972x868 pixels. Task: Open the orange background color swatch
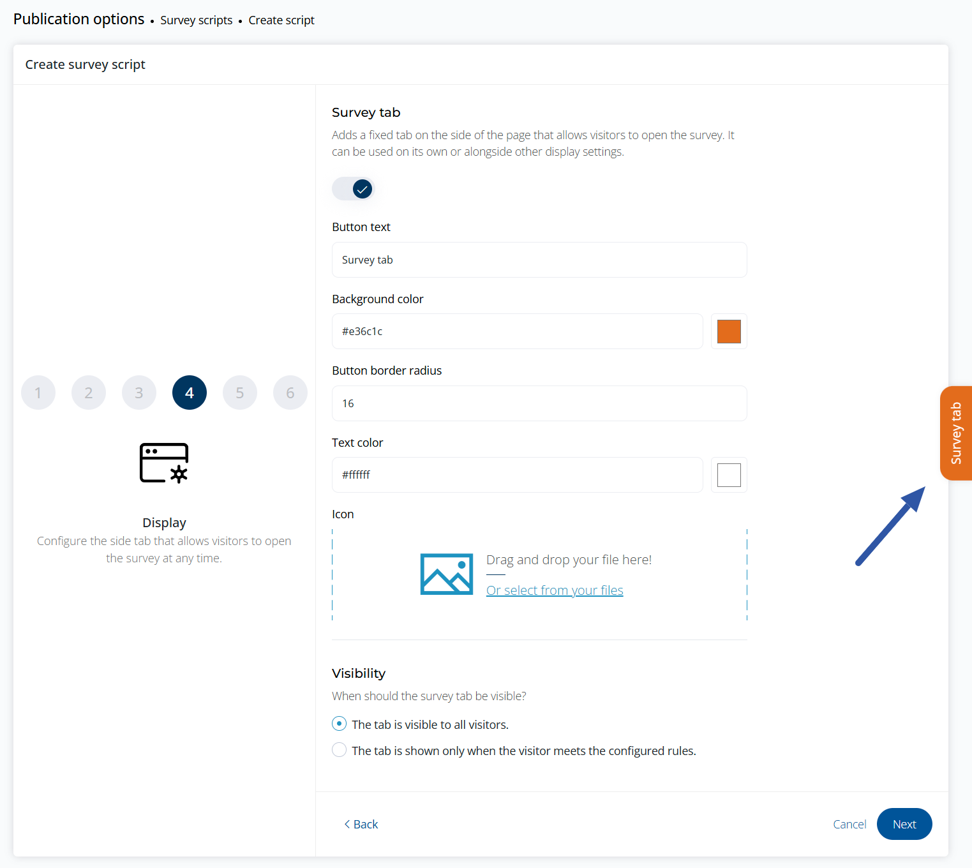tap(729, 331)
